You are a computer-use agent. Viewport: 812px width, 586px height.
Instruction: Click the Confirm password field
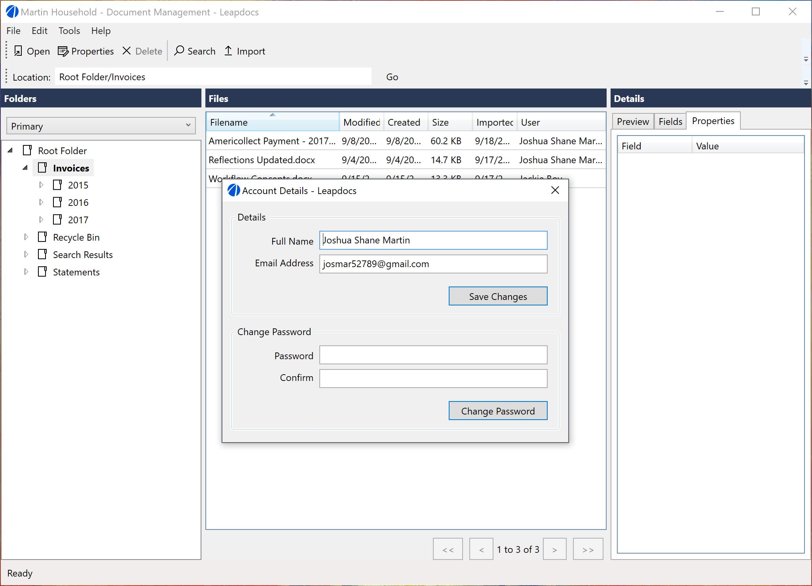pos(433,379)
